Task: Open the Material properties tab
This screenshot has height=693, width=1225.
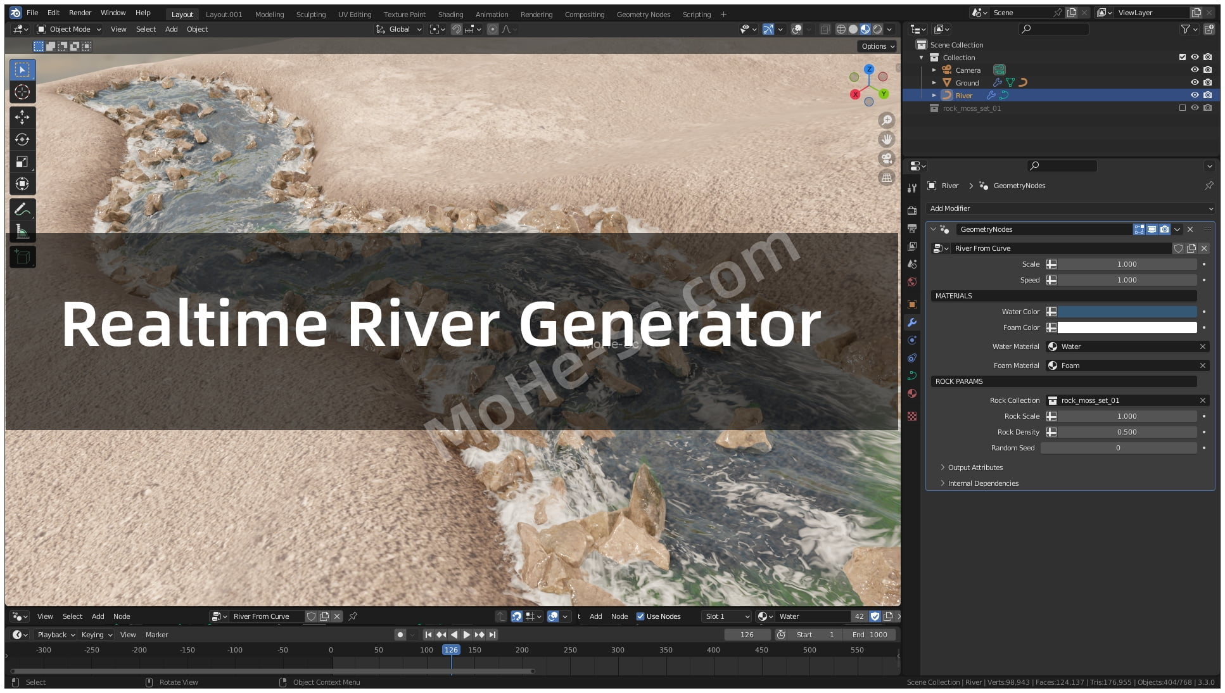Action: (x=912, y=393)
